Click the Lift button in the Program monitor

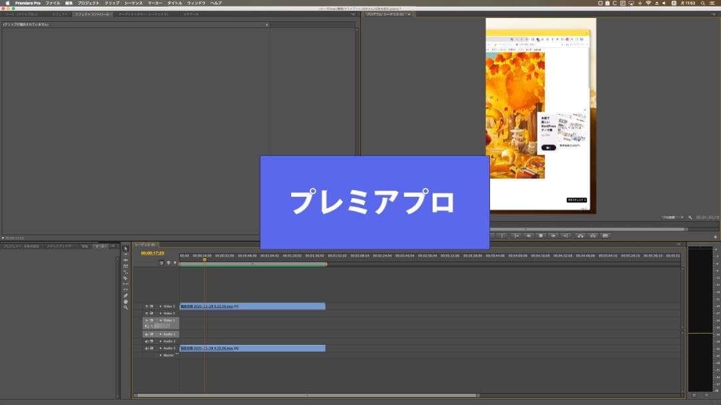581,235
